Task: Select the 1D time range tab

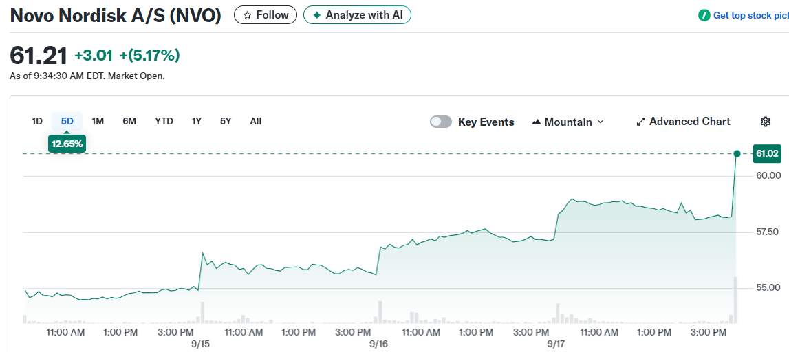Action: point(37,121)
